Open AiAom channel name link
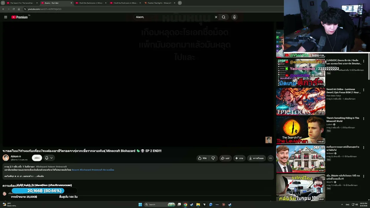The height and width of the screenshot is (208, 370). [15, 157]
